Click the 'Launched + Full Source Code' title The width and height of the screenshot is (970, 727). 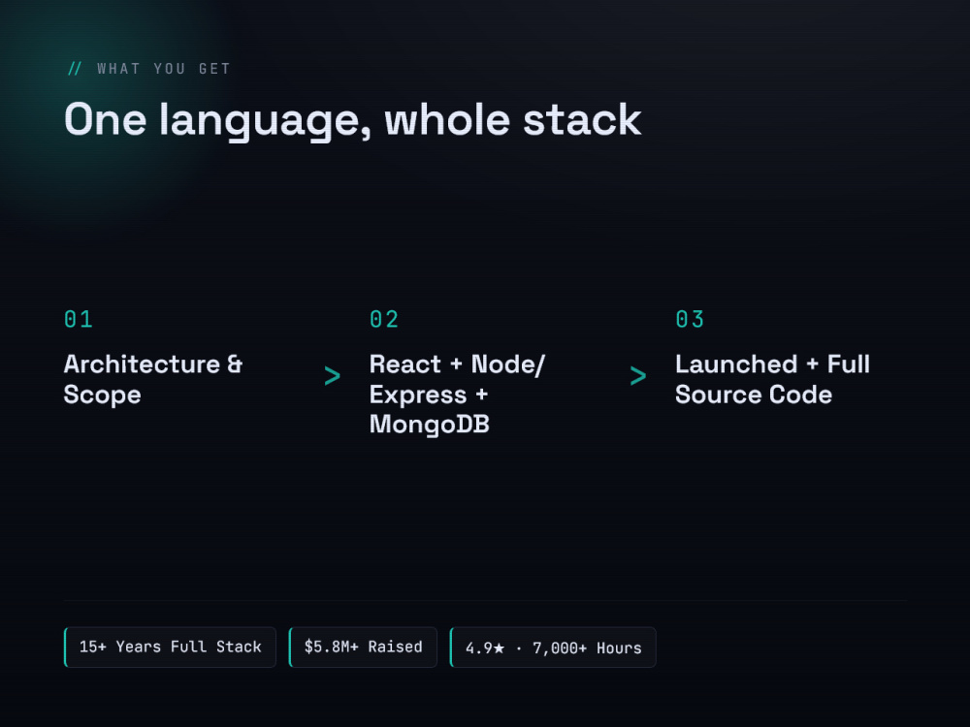pyautogui.click(x=773, y=380)
